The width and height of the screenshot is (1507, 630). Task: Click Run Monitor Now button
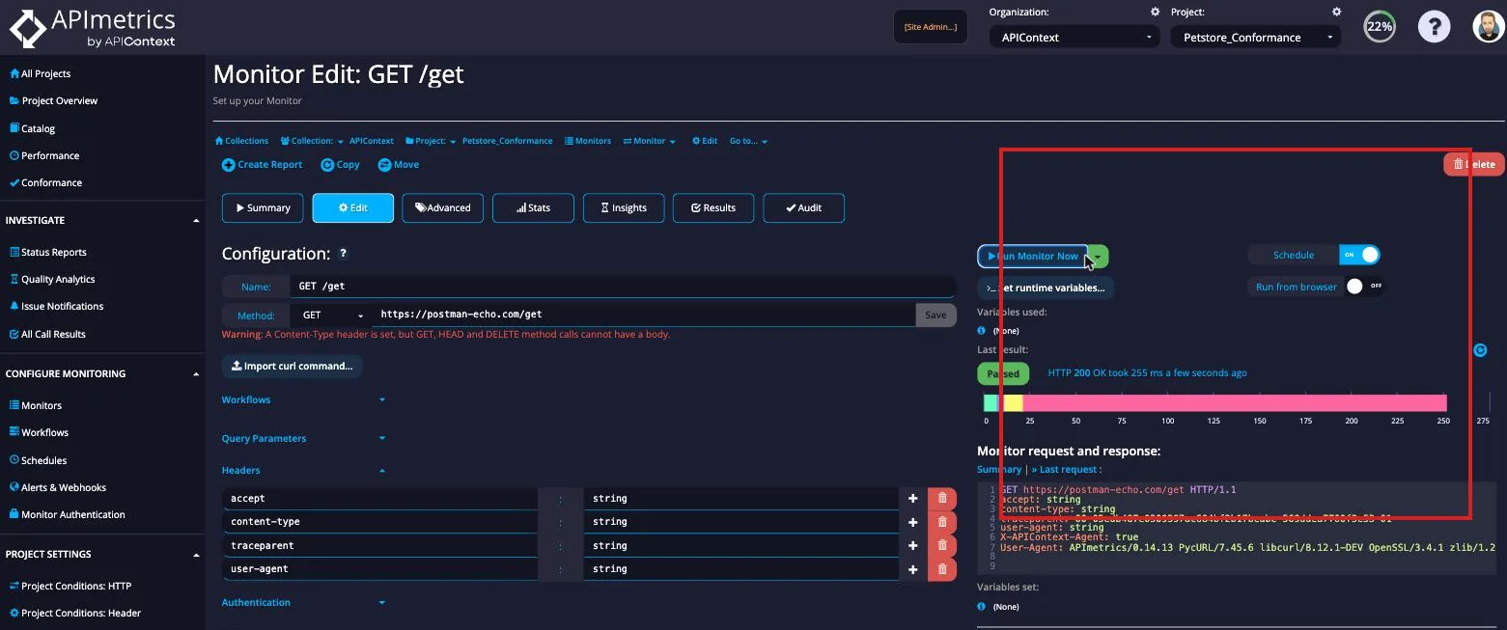point(1033,257)
